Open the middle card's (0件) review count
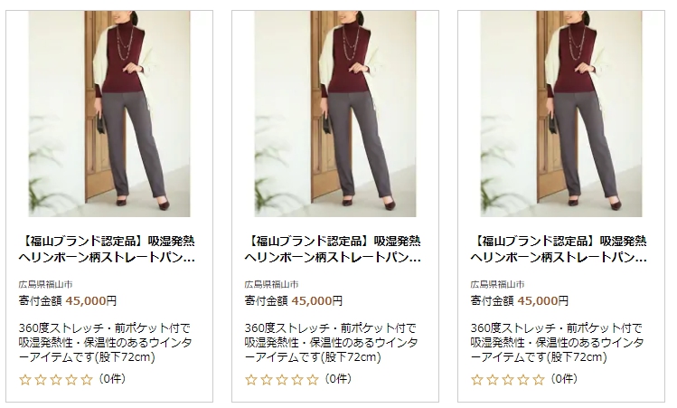This screenshot has width=677, height=408. point(338,379)
